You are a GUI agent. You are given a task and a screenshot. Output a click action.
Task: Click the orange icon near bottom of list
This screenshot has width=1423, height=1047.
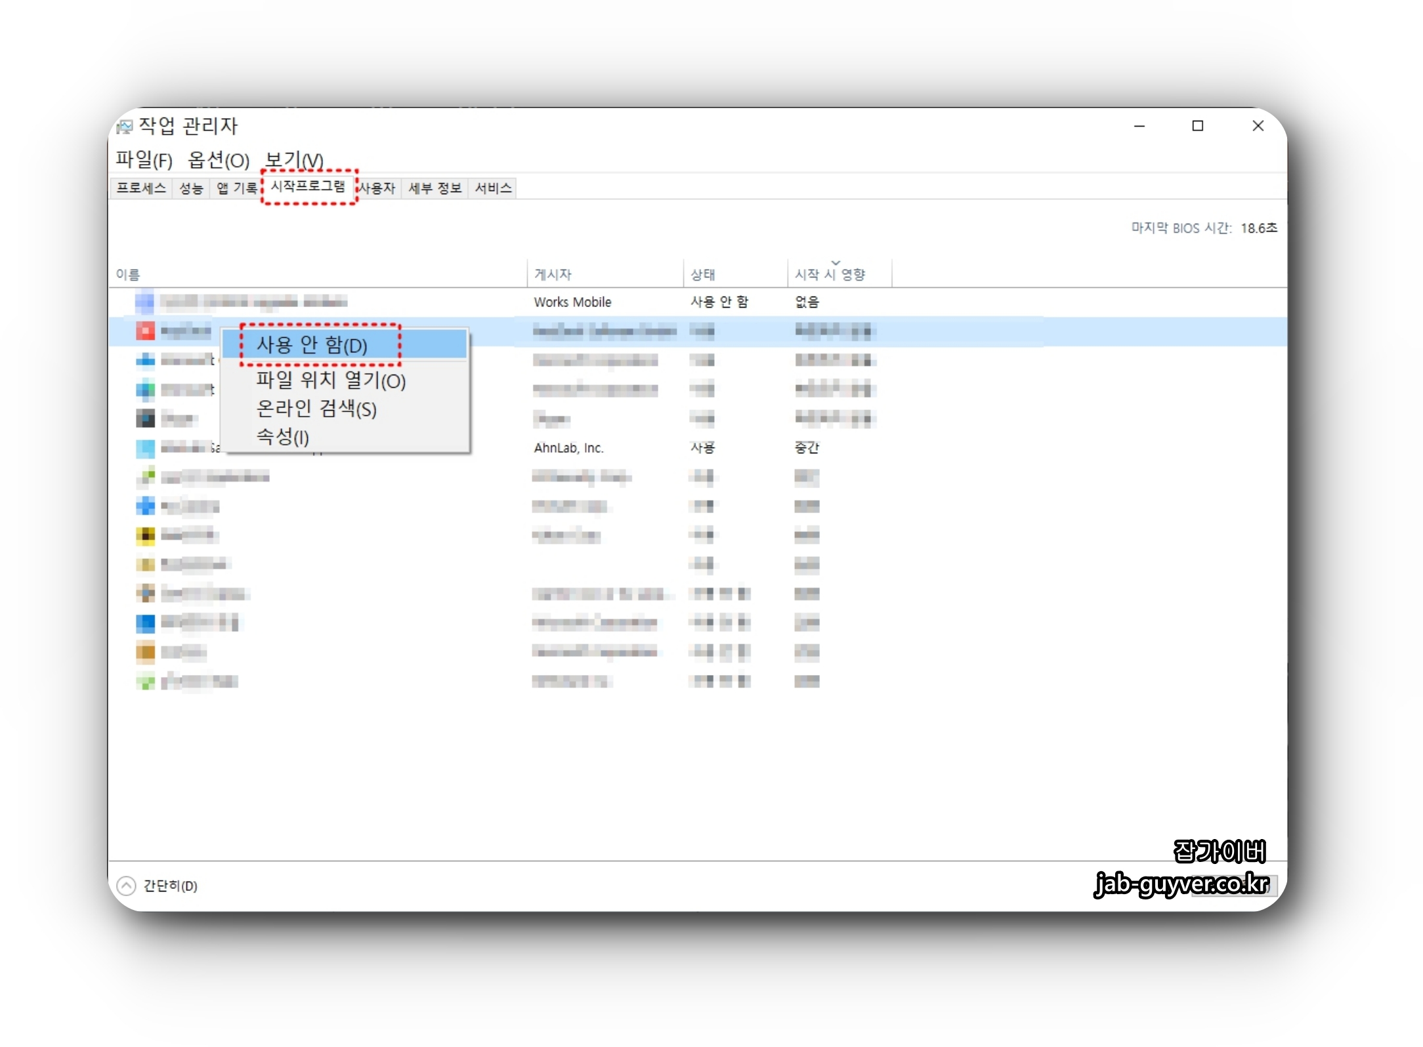pos(145,652)
